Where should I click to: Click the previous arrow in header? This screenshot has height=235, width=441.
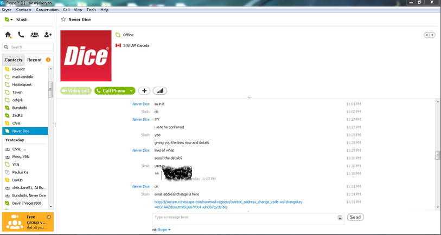point(427,35)
